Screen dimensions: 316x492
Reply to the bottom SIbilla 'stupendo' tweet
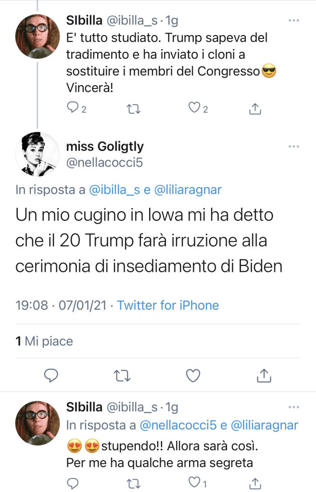tap(72, 482)
